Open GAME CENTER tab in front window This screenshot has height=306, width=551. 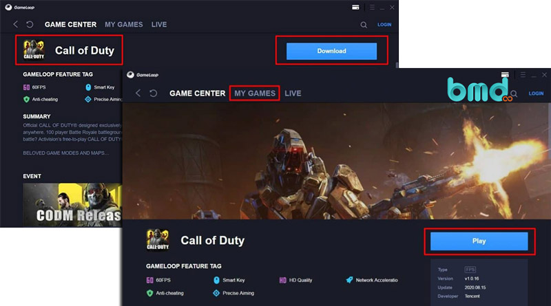[x=197, y=94]
